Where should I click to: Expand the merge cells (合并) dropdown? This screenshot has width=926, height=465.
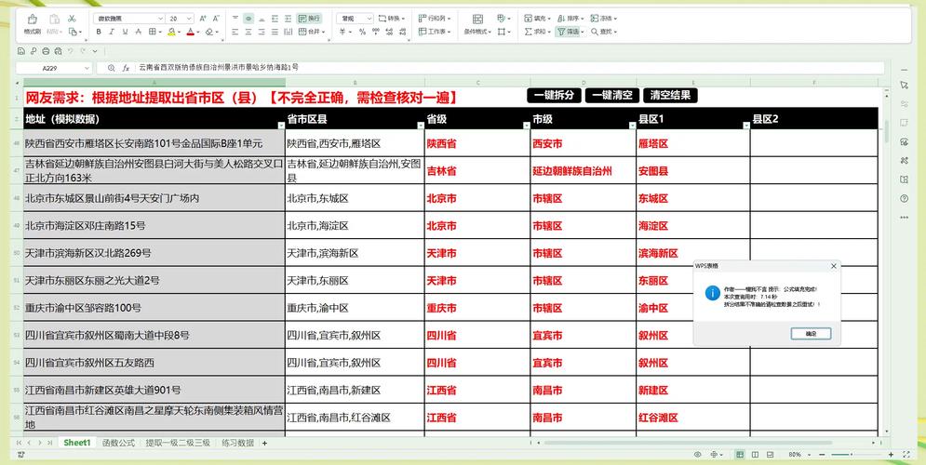coord(322,32)
